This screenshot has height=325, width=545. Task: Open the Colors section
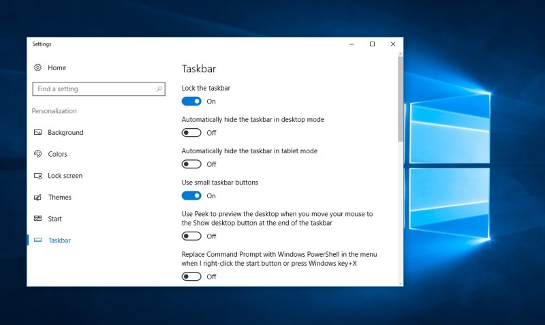click(x=57, y=154)
